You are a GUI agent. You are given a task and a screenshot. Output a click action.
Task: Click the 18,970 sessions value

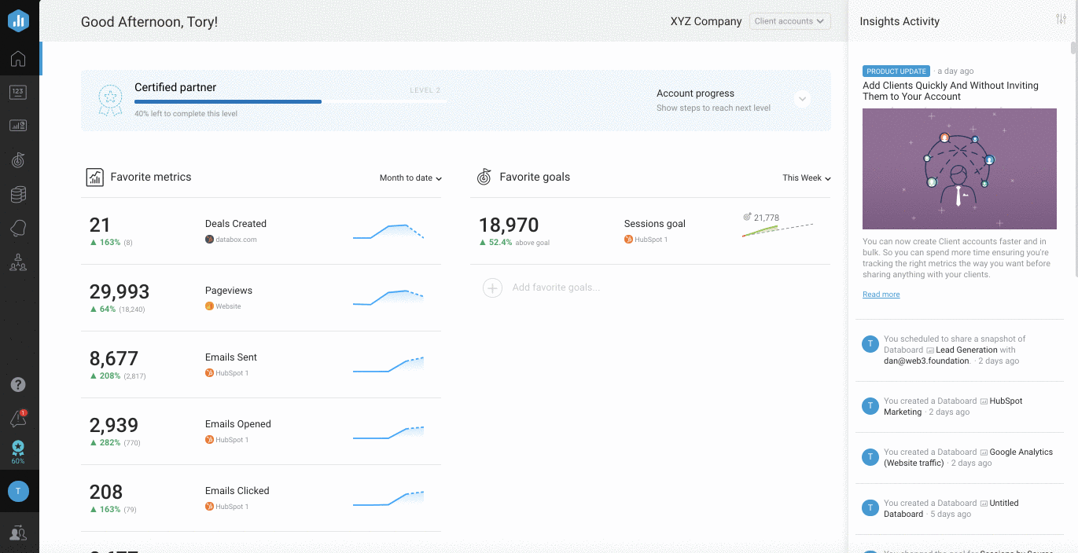509,225
